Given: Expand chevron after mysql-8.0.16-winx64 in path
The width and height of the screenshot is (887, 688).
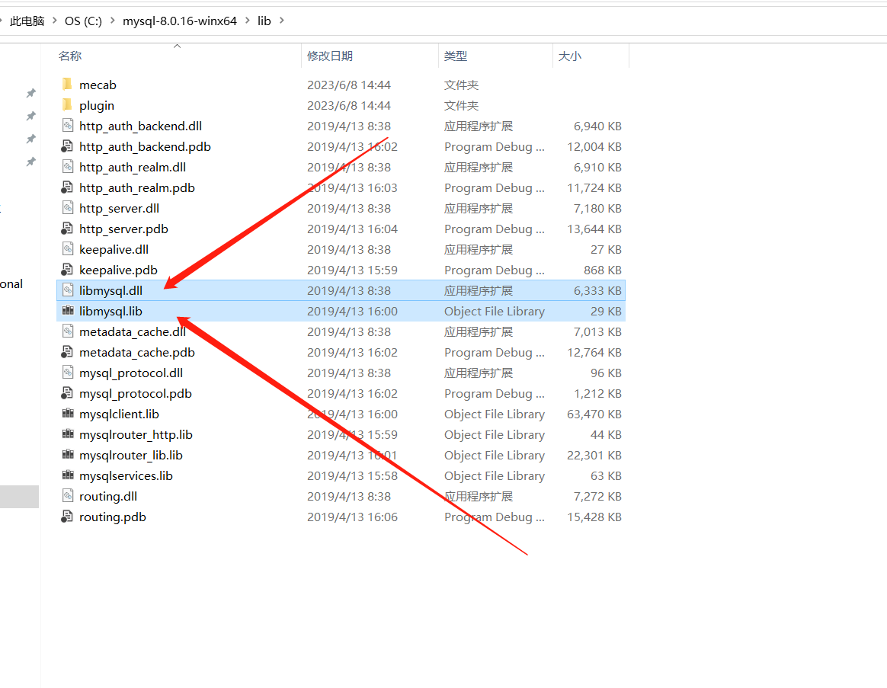Looking at the screenshot, I should pyautogui.click(x=247, y=21).
